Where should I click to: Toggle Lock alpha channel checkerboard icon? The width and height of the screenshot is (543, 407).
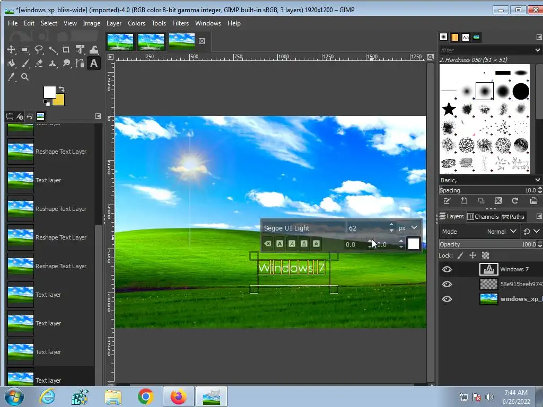pos(486,255)
